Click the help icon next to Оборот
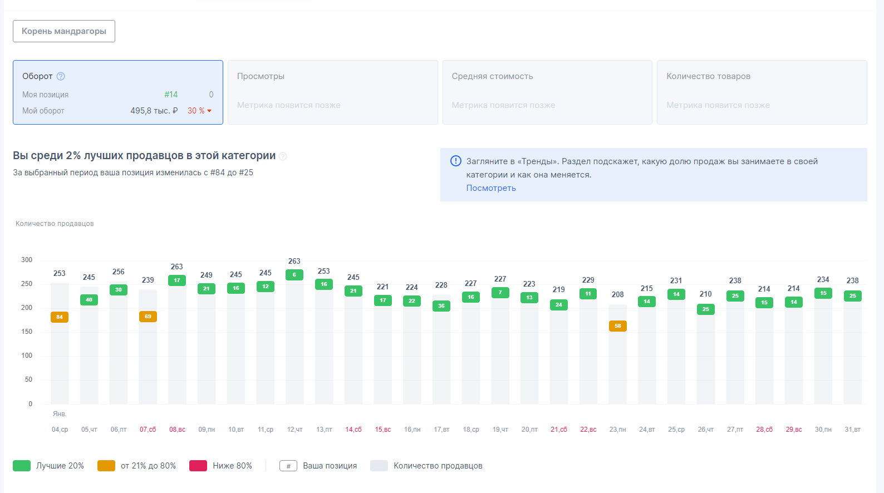 pyautogui.click(x=61, y=76)
